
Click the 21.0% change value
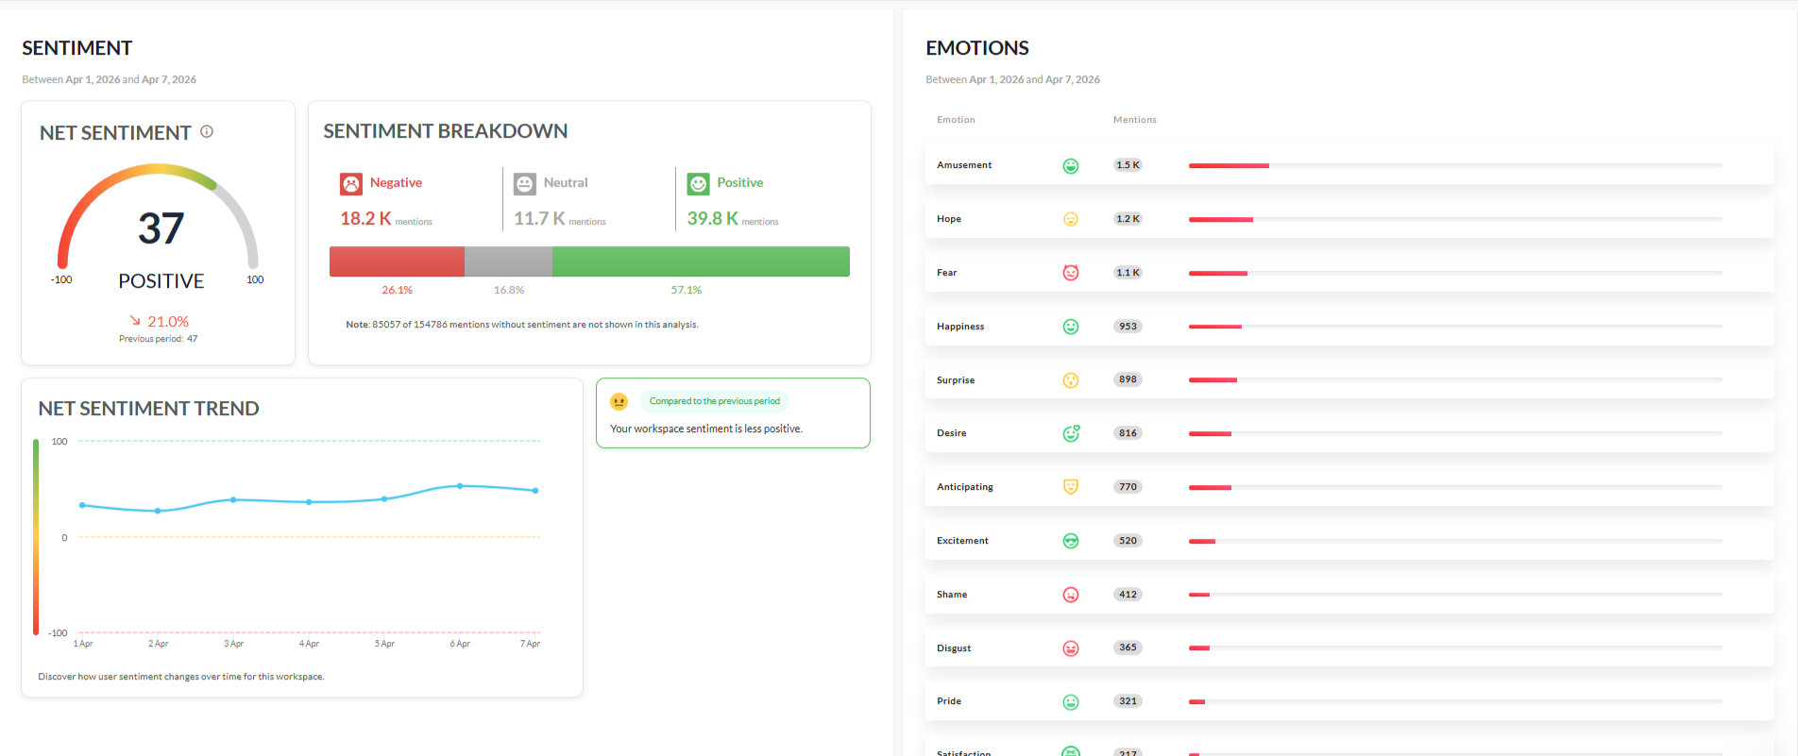click(168, 322)
